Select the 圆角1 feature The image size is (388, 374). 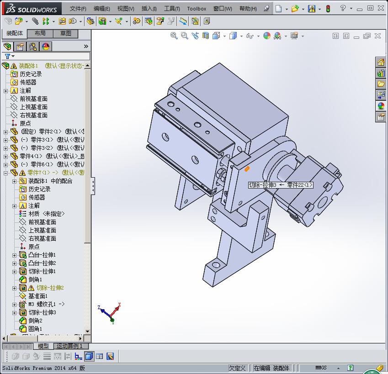pyautogui.click(x=35, y=329)
